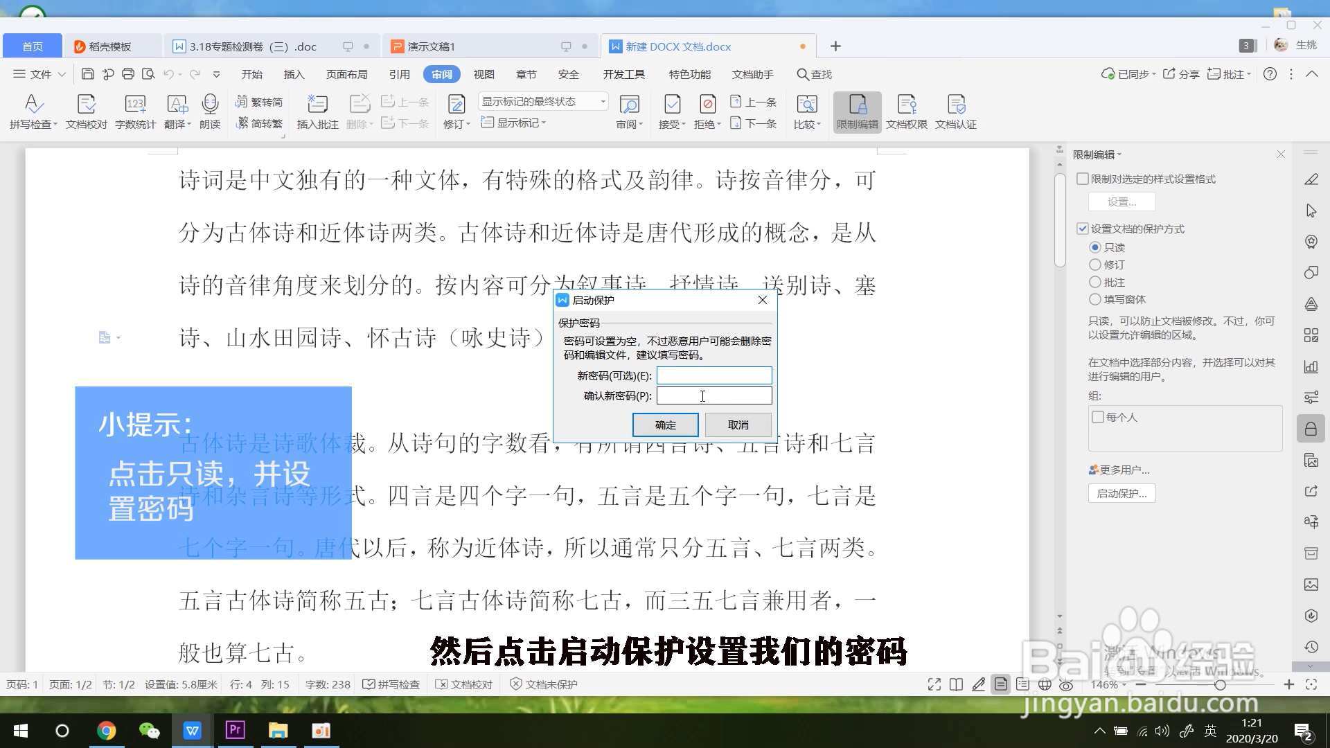Insert a comment (插入批注)
1330x748 pixels.
coord(317,111)
